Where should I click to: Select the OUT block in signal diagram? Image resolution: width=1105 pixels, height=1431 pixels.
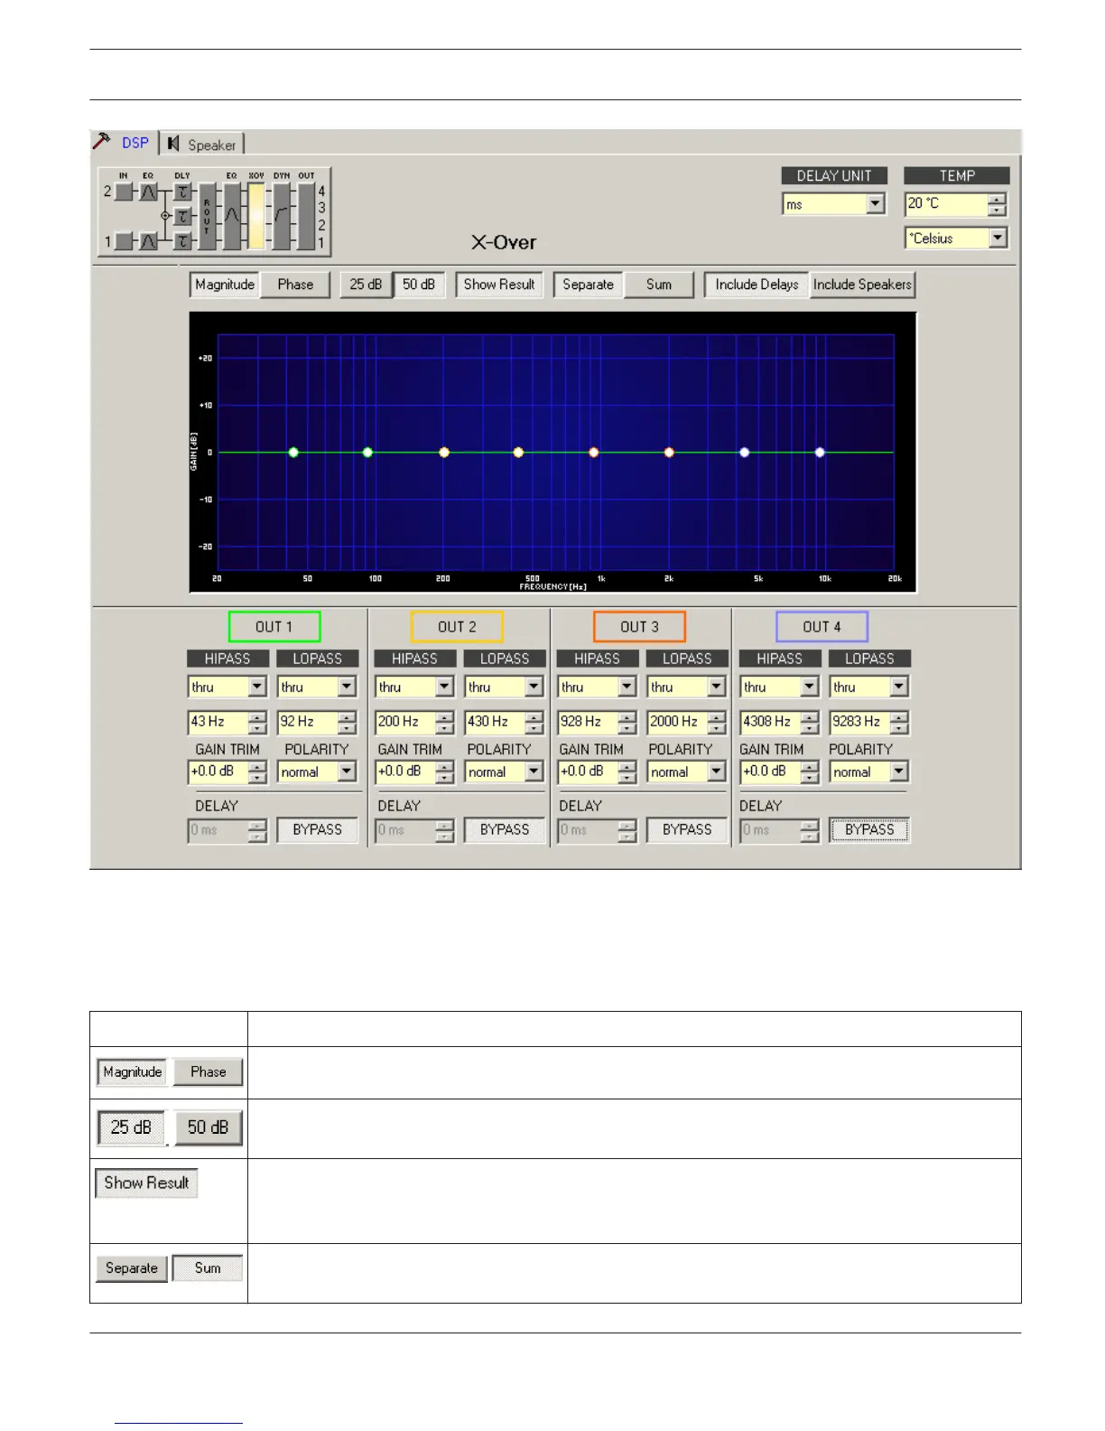click(306, 216)
